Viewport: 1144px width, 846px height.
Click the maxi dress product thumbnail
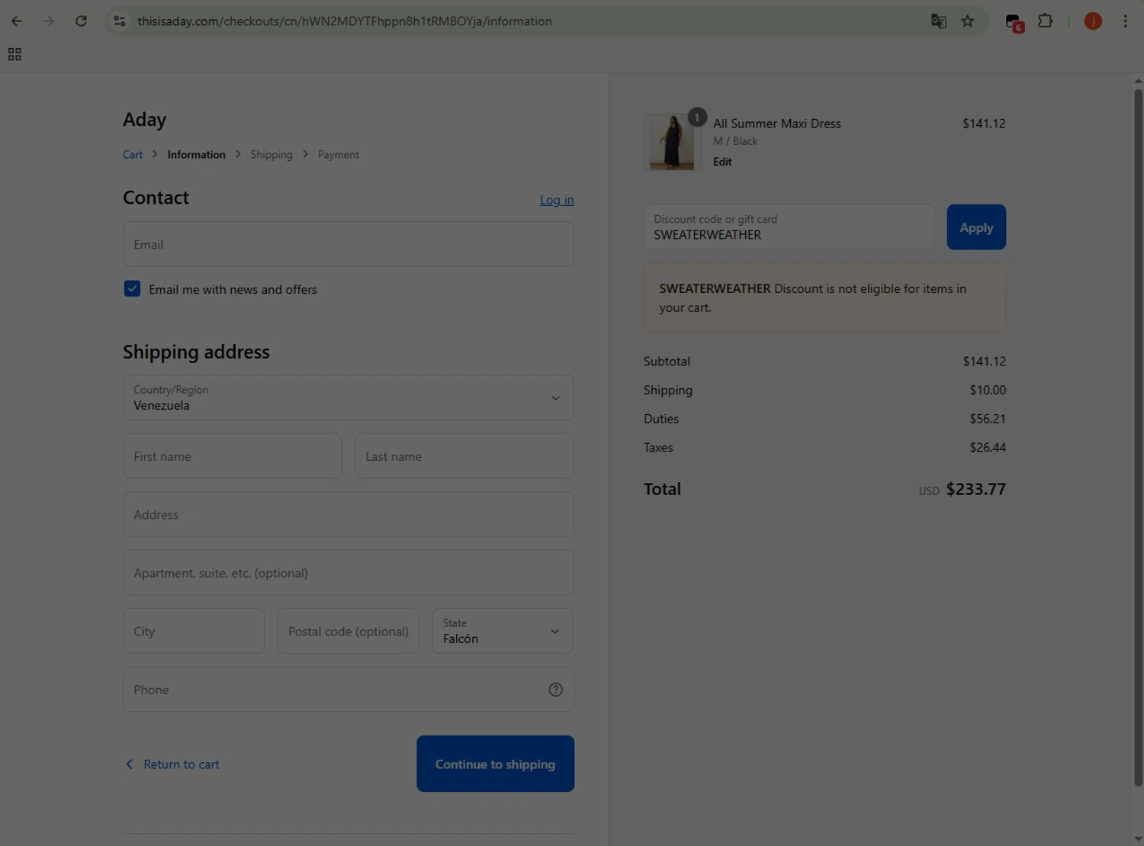coord(672,142)
